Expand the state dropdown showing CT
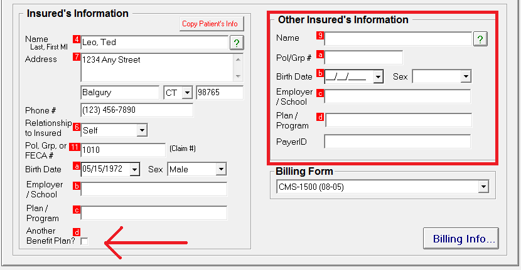Viewport: 521px width, 270px height. pyautogui.click(x=186, y=93)
